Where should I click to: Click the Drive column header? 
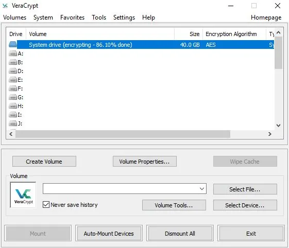(16, 34)
